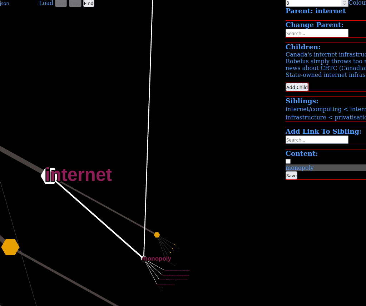366x306 pixels.
Task: Click the number stepper arrows beside 8
Action: (x=344, y=3)
